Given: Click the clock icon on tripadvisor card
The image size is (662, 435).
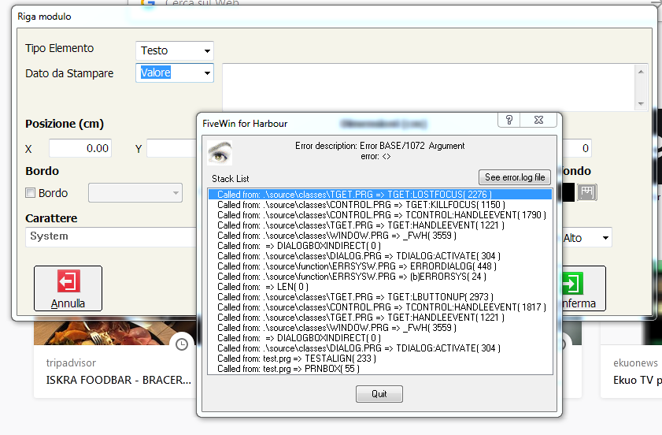Looking at the screenshot, I should 182,344.
